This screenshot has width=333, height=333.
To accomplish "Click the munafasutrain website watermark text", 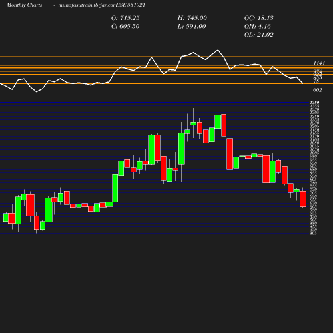I will point(87,5).
